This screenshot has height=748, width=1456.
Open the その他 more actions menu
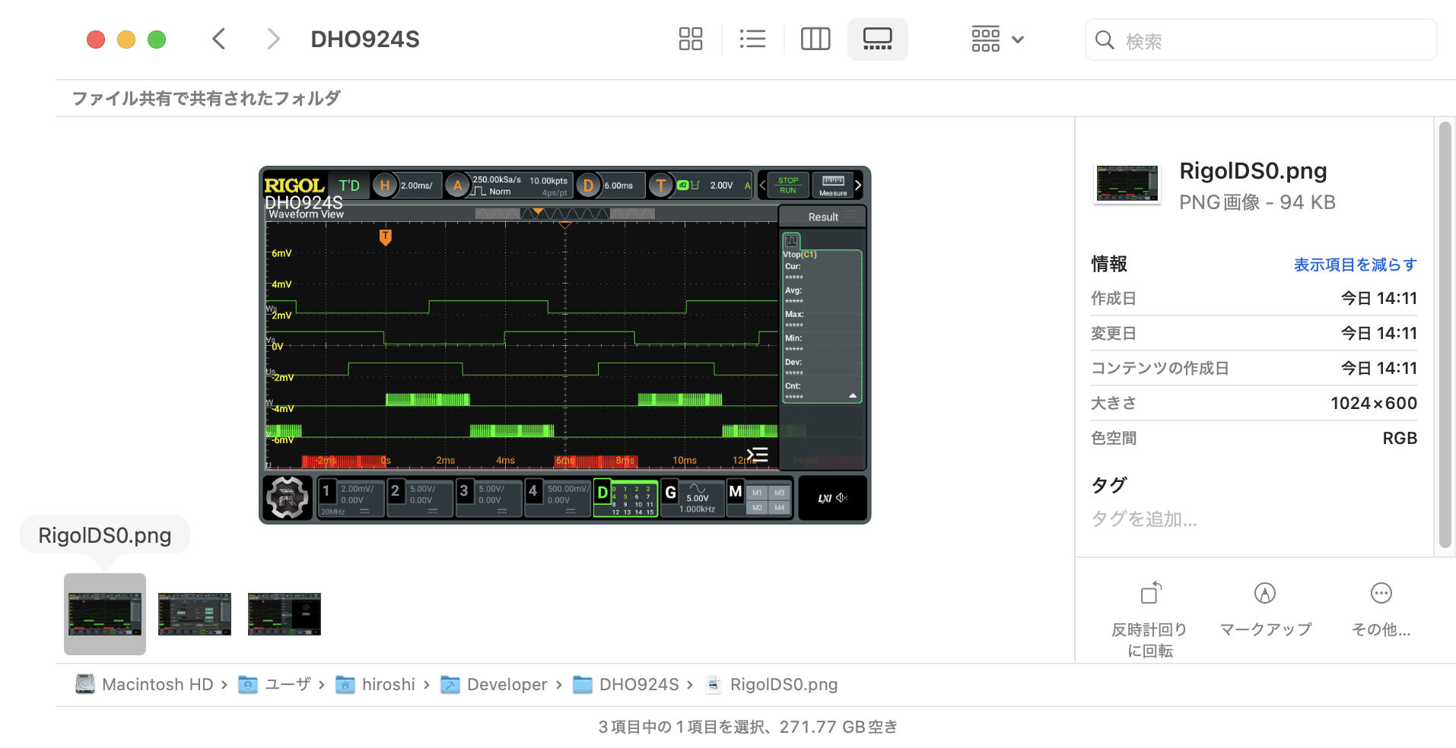1381,610
